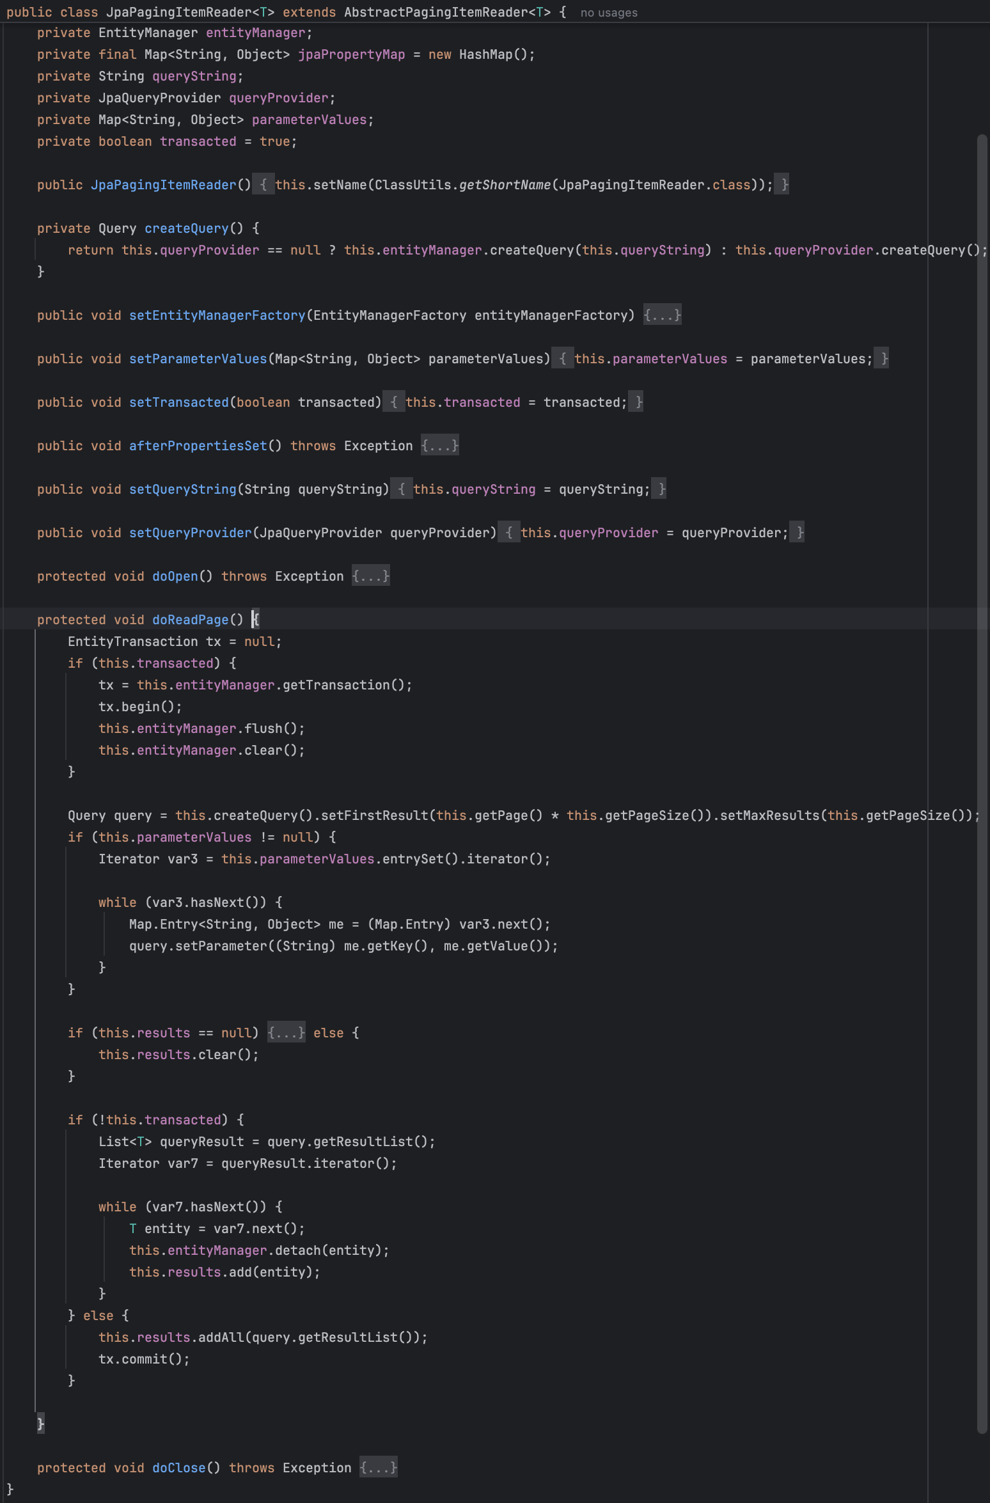Click 'T entity = var7.next()' line
The image size is (990, 1503).
[217, 1229]
